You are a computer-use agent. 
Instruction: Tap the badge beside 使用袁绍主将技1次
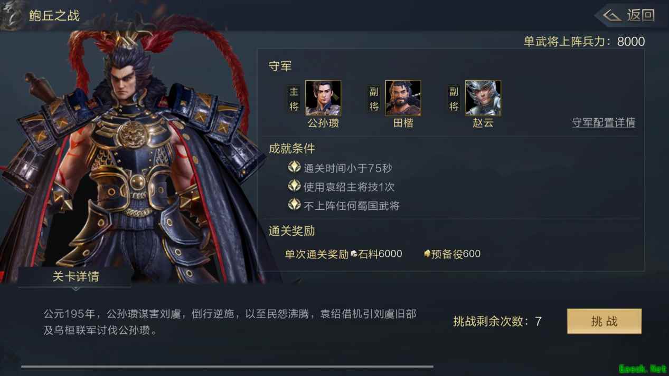[x=294, y=186]
